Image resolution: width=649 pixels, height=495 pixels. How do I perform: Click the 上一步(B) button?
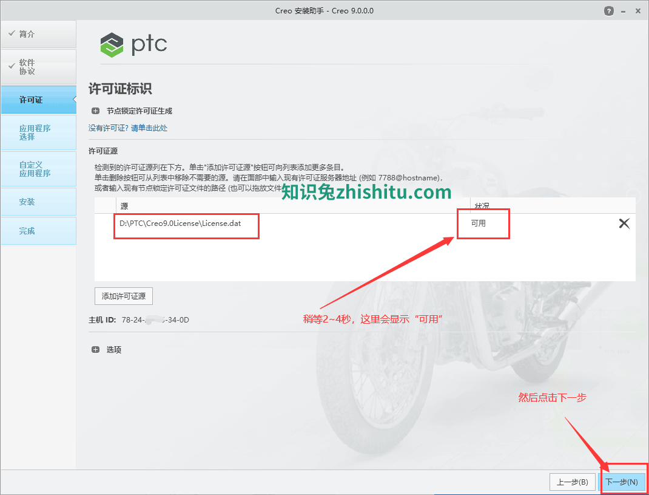(573, 482)
